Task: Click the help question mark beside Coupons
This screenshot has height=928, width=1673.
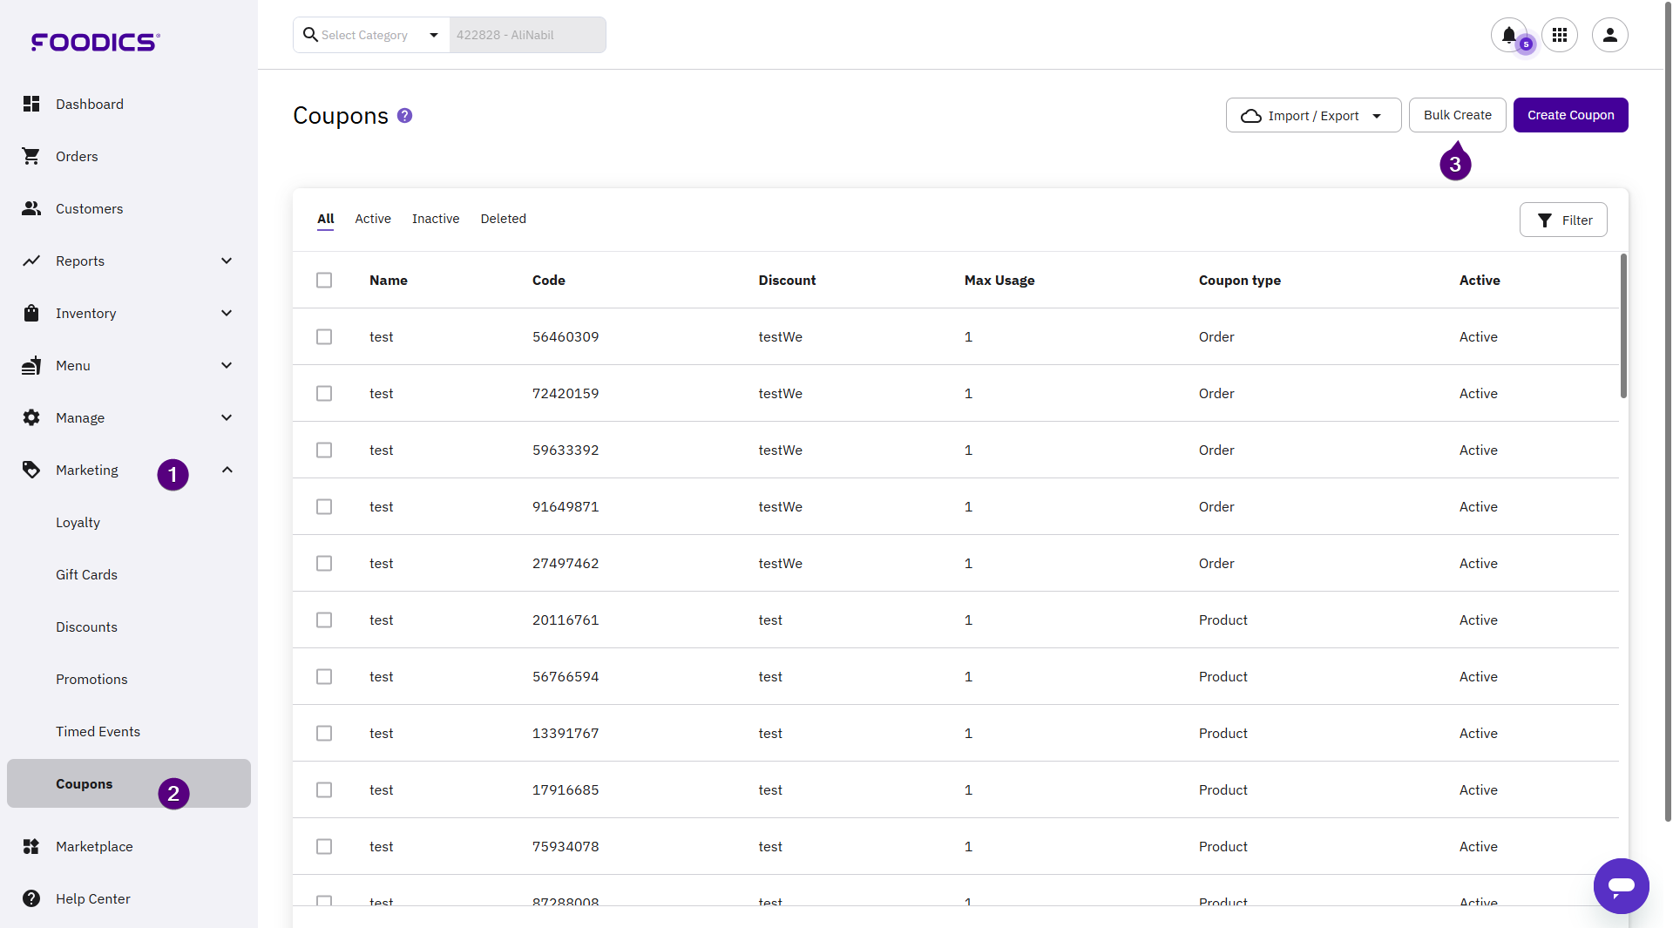Action: 404,116
